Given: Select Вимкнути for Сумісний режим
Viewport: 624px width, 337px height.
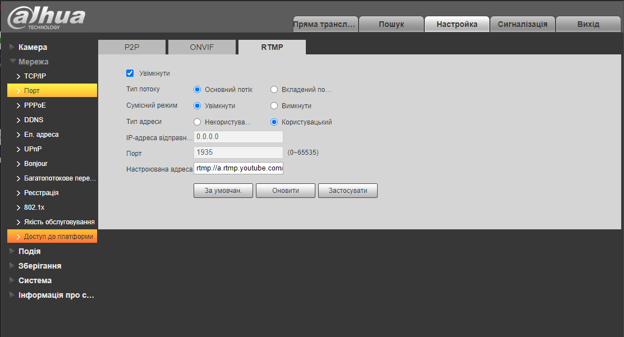Looking at the screenshot, I should pos(274,105).
